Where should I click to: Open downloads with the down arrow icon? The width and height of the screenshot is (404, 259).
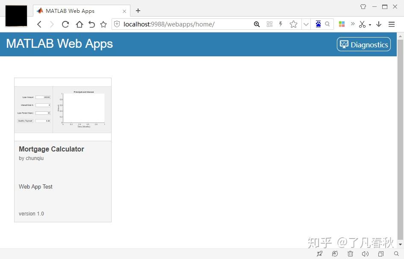[x=379, y=24]
